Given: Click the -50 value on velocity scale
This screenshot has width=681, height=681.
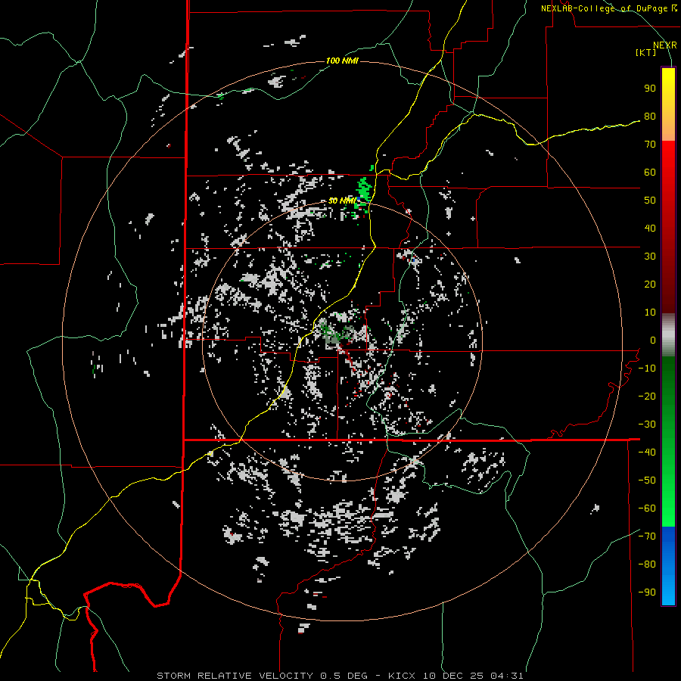Looking at the screenshot, I should pos(647,480).
